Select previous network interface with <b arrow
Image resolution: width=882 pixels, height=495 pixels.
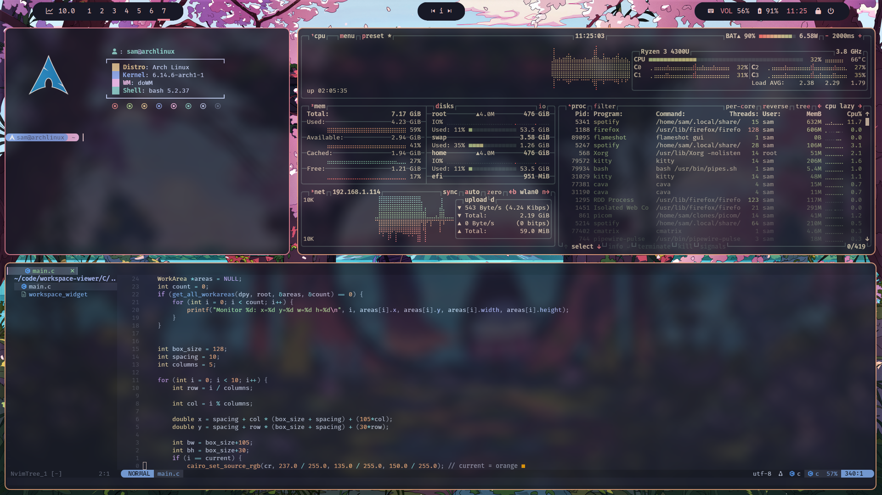[513, 192]
